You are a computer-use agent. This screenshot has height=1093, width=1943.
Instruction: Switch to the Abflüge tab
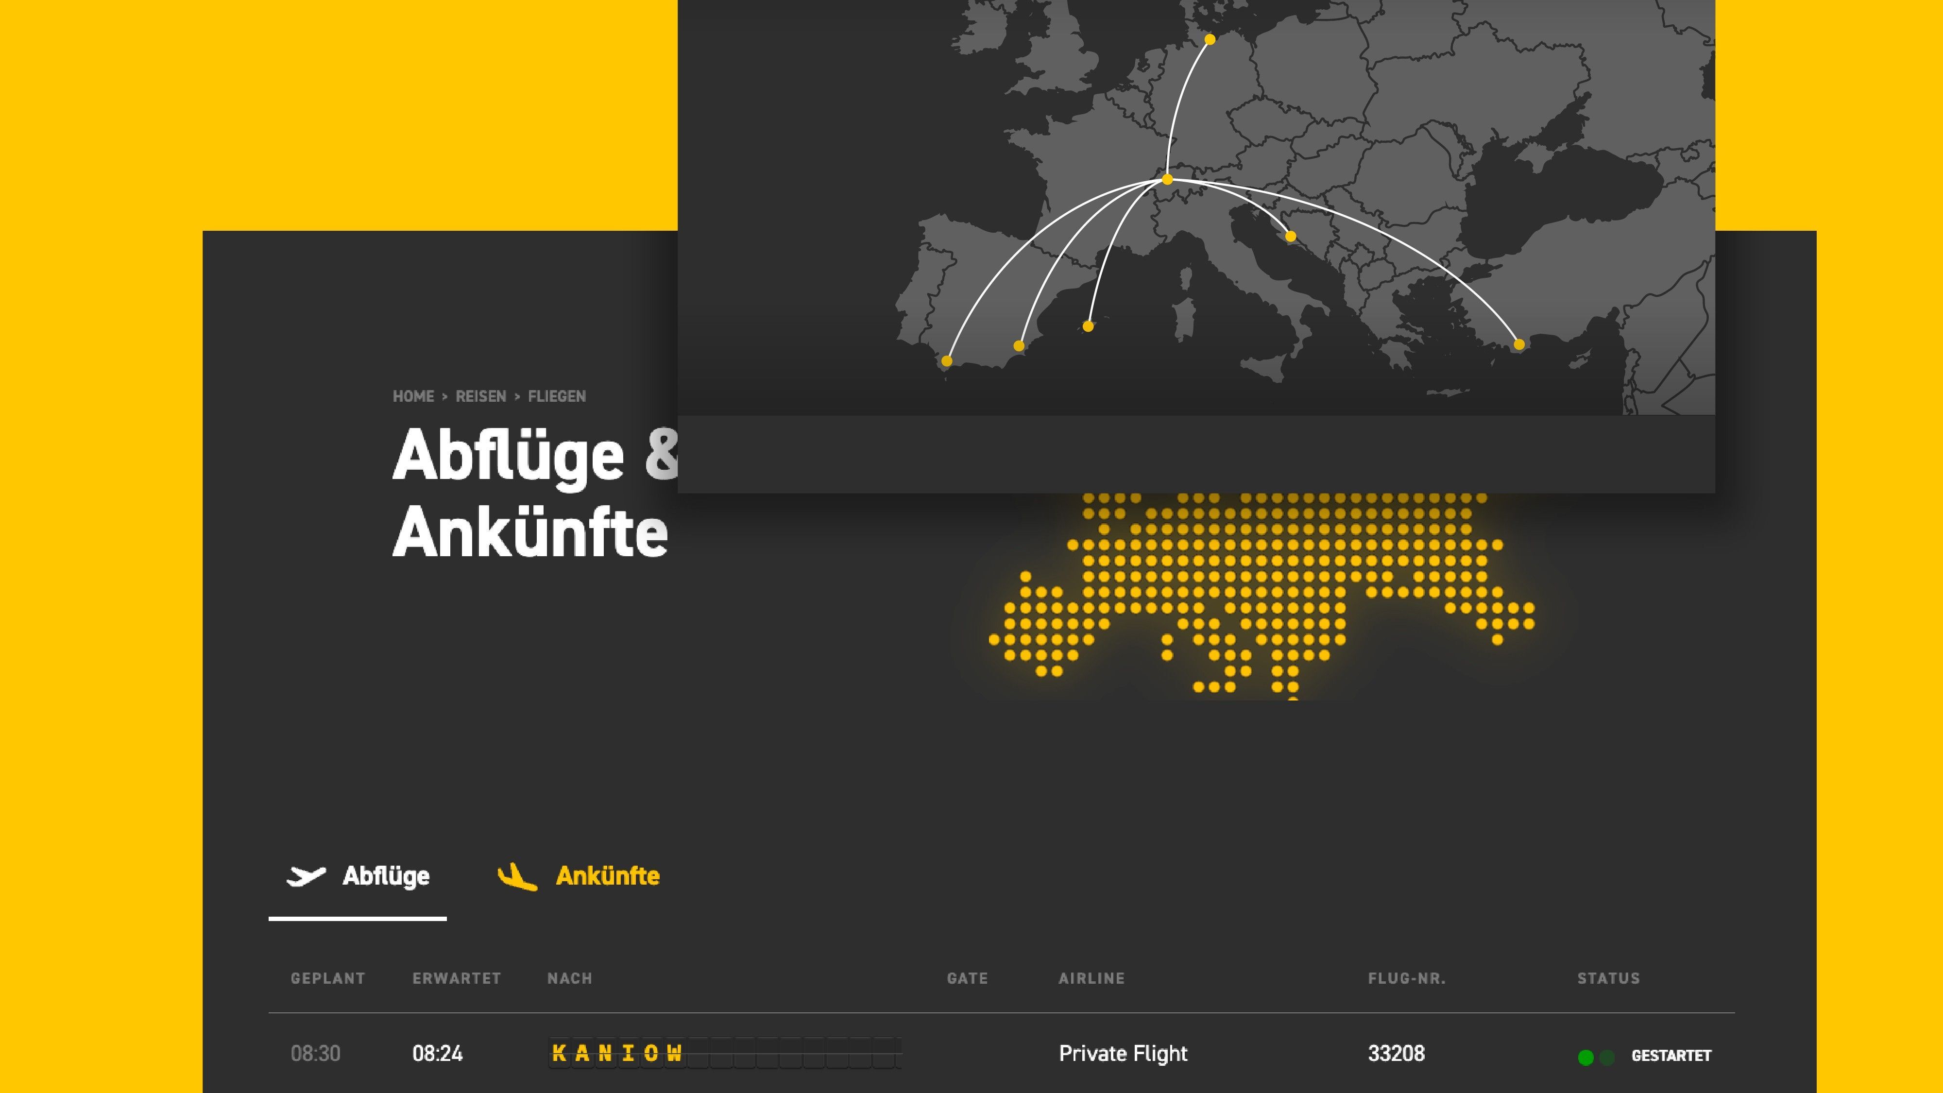tap(385, 876)
